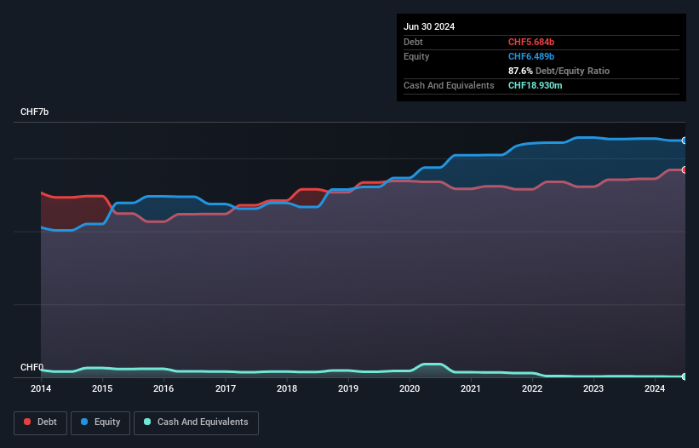Click the Equity label in tooltip

pyautogui.click(x=416, y=56)
